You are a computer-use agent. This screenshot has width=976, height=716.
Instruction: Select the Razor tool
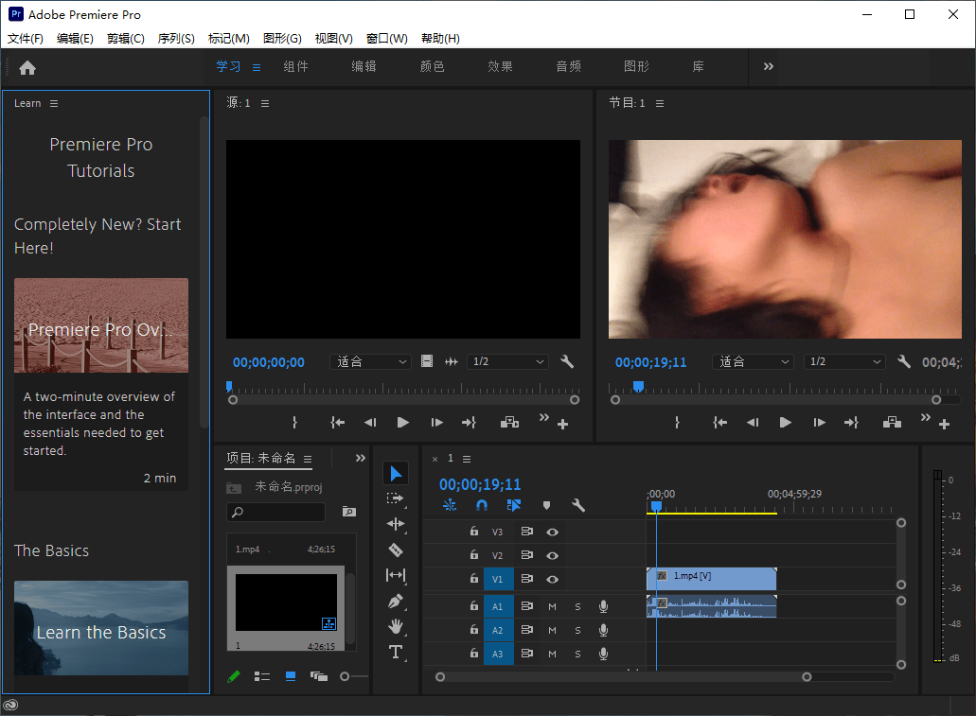396,550
